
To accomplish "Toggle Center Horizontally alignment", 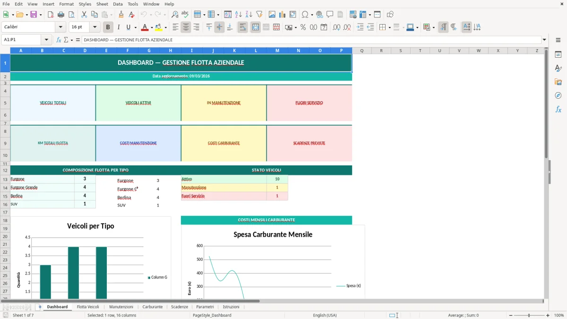I will [x=186, y=27].
